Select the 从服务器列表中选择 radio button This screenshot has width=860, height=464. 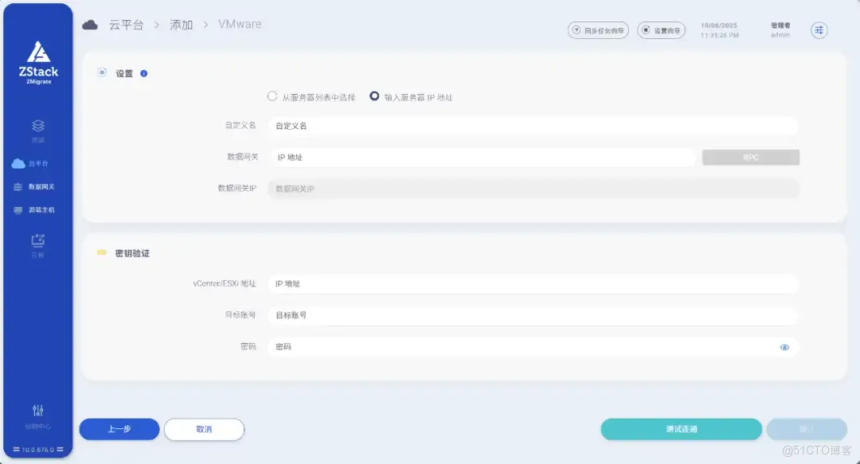[272, 96]
